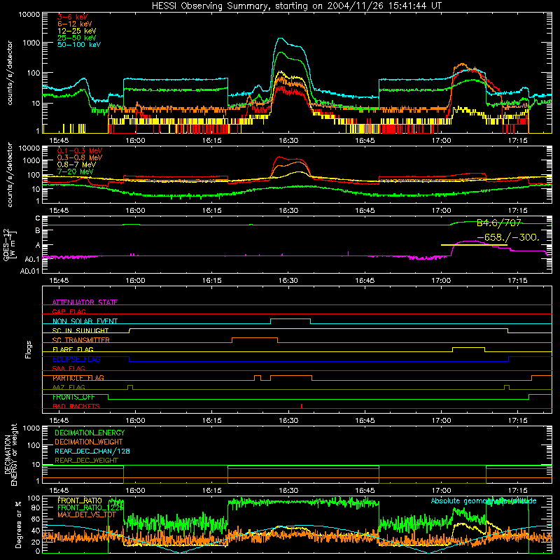The height and width of the screenshot is (560, 560).
Task: Select the yellow 12-25 keV legend label
Action: tap(76, 31)
